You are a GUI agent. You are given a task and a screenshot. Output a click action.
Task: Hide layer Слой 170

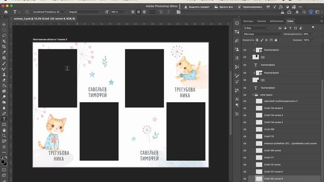[x=245, y=136]
